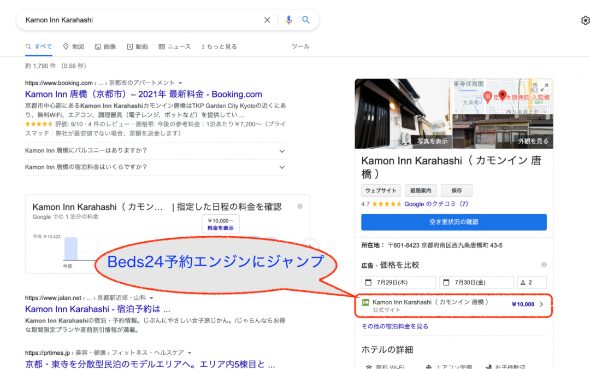Image resolution: width=590 pixels, height=369 pixels.
Task: Open the Booking.com Kamon Inn 唐橋 result
Action: (x=144, y=94)
